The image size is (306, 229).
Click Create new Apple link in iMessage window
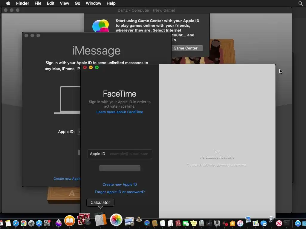[67, 179]
